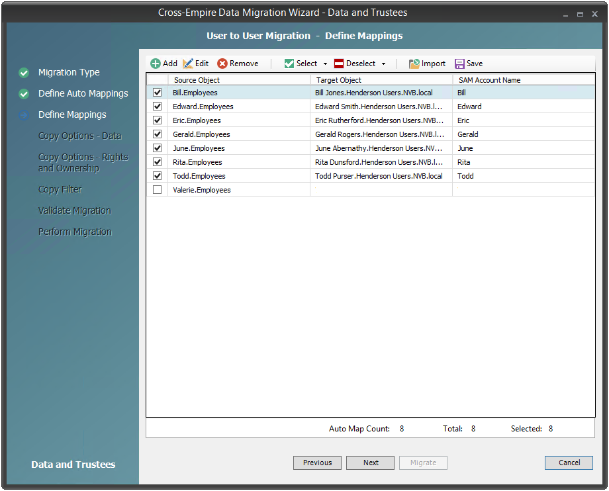Click target June Abernathy.Henderson Users cell

click(381, 148)
